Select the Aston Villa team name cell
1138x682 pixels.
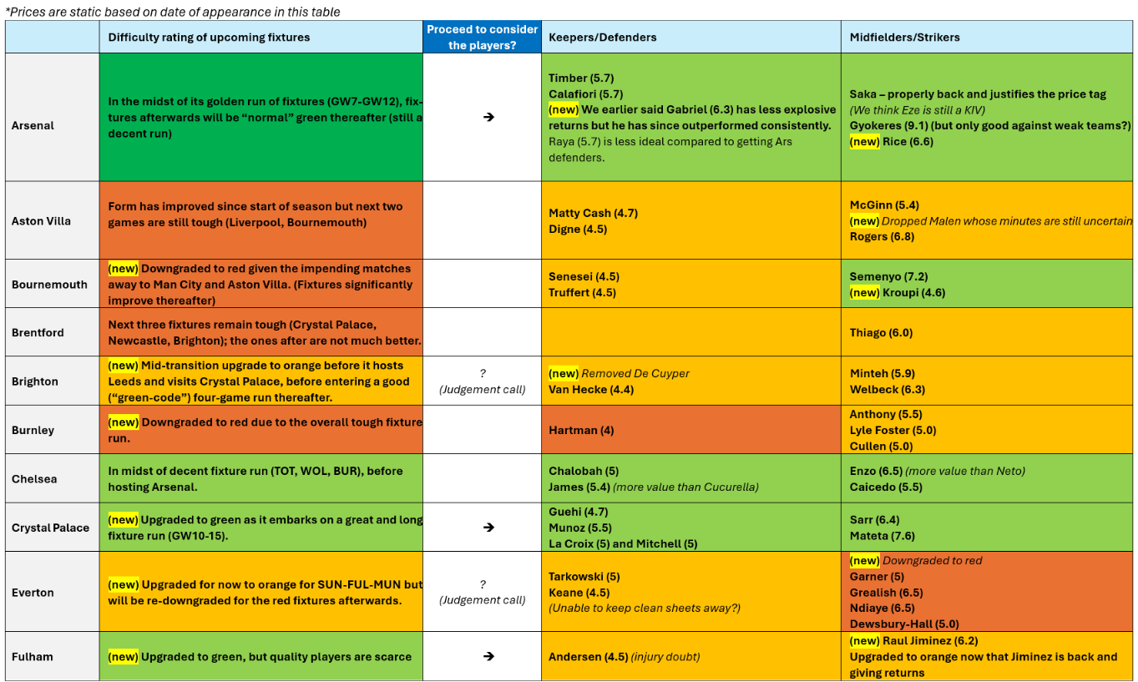coord(42,221)
